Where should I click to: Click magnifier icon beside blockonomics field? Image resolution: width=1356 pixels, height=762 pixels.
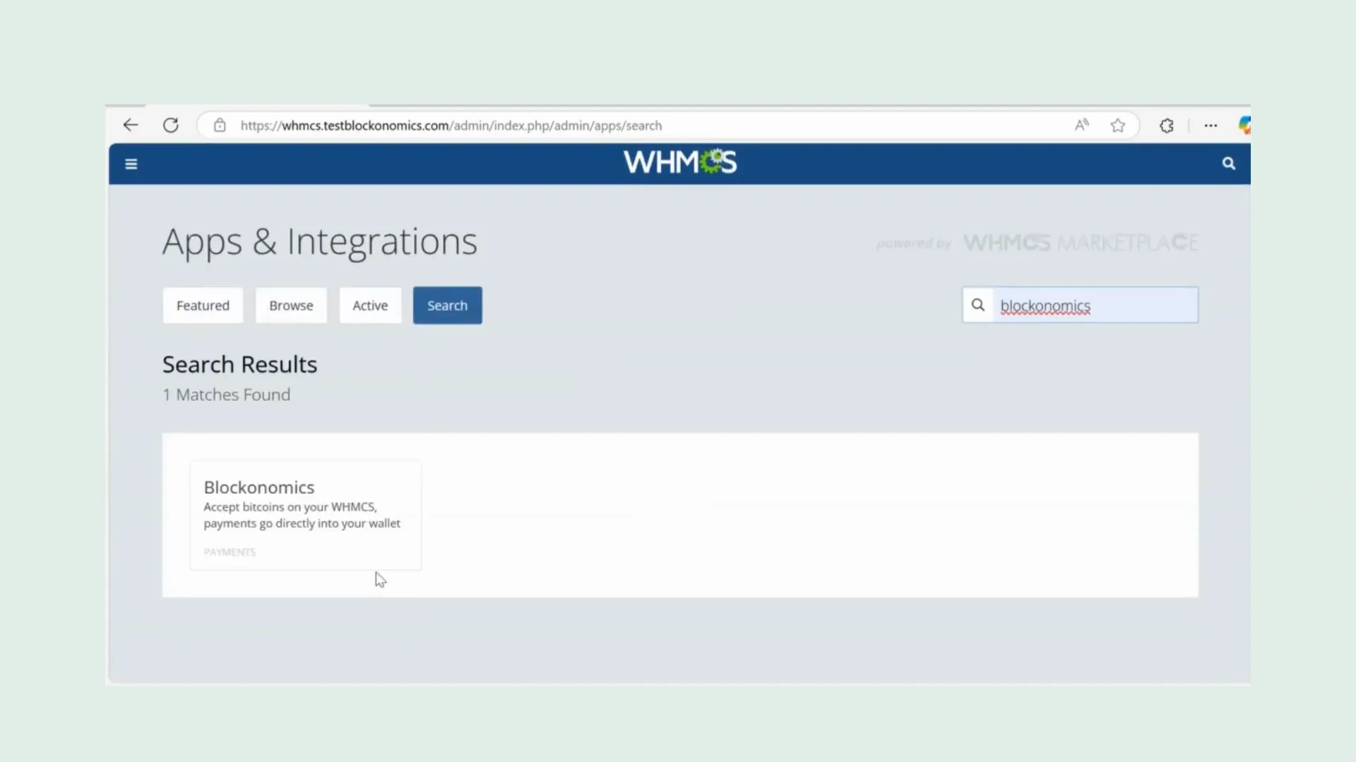tap(978, 305)
